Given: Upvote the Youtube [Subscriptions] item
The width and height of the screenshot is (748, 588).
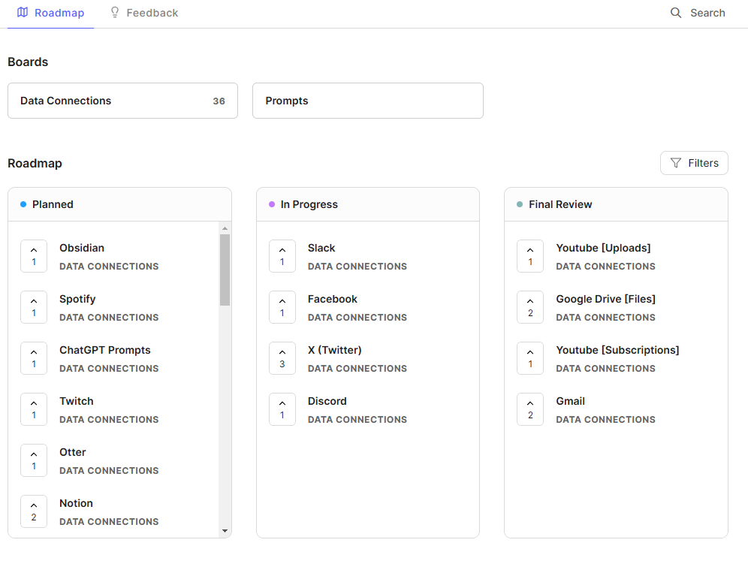Looking at the screenshot, I should (x=530, y=358).
